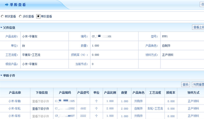Click the 领料方式 column header
This screenshot has height=119, width=204.
point(193,93)
